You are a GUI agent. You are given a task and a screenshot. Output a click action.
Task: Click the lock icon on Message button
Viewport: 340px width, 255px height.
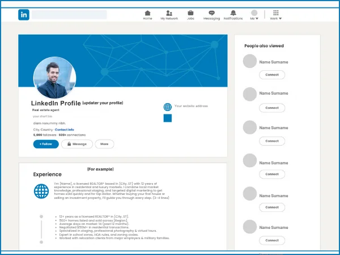coord(69,144)
